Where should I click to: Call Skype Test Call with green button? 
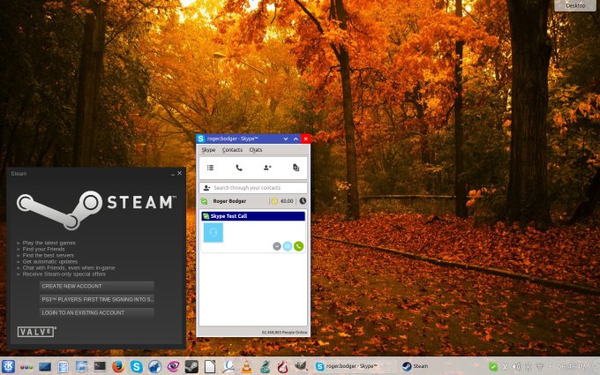[x=298, y=246]
